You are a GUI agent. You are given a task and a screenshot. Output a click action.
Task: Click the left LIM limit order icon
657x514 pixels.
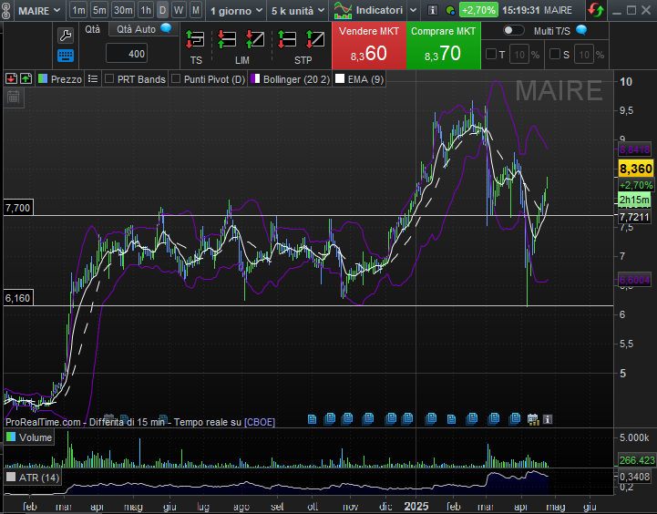227,40
